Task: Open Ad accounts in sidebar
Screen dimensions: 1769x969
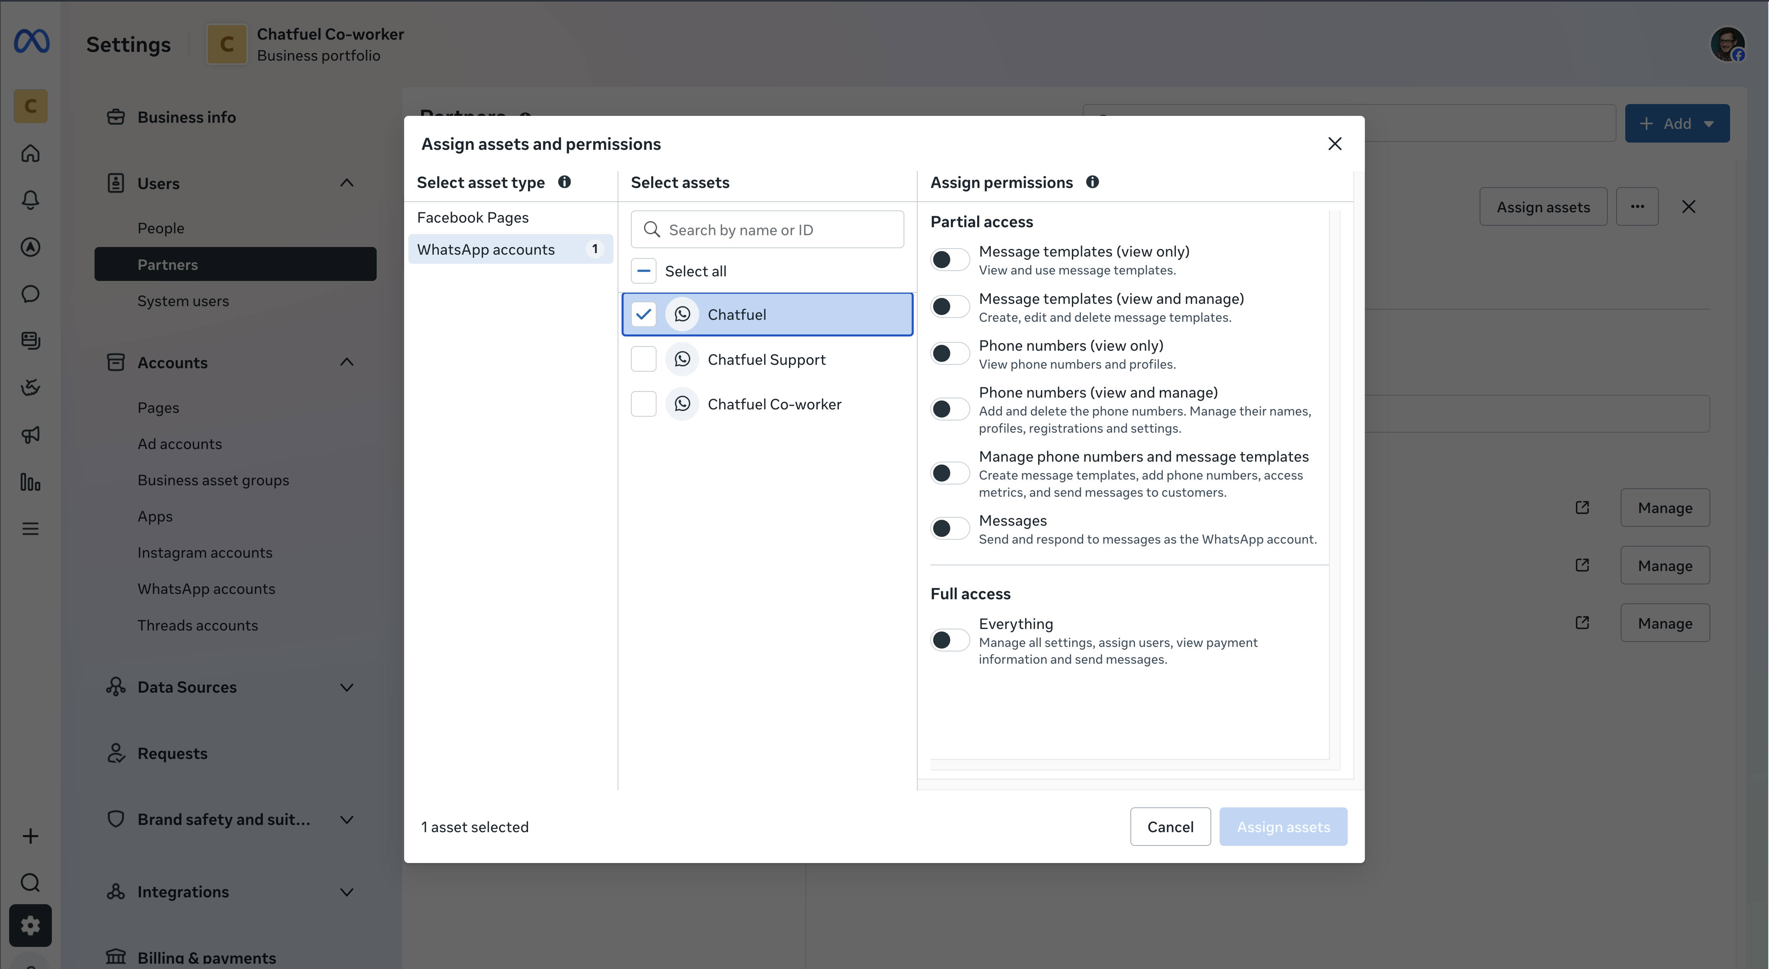Action: click(x=180, y=444)
